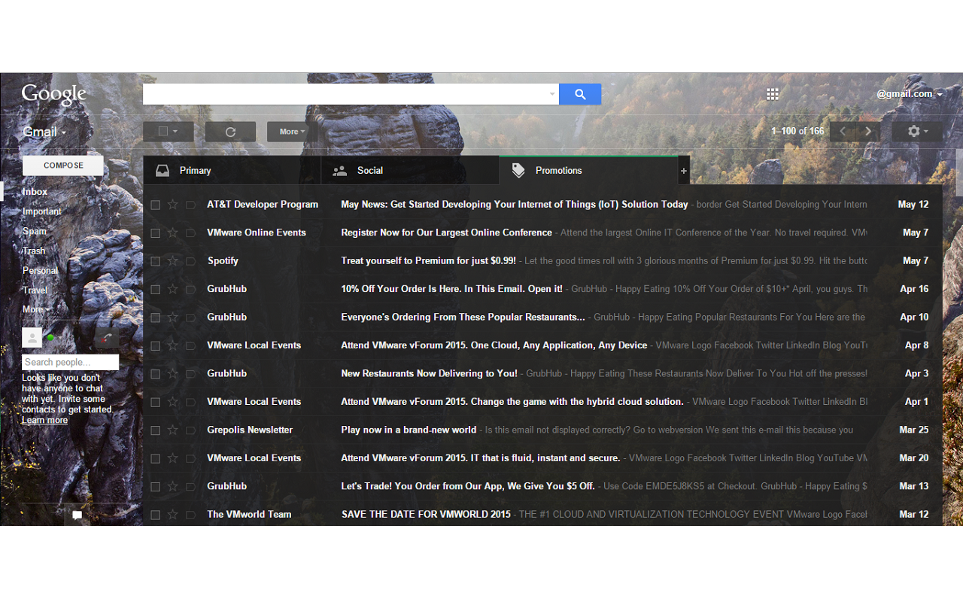The width and height of the screenshot is (963, 602).
Task: Open the select-all checkbox dropdown
Action: pos(169,132)
